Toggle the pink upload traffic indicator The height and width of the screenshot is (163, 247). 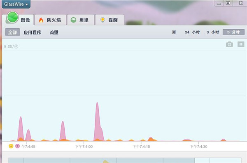tap(17, 146)
